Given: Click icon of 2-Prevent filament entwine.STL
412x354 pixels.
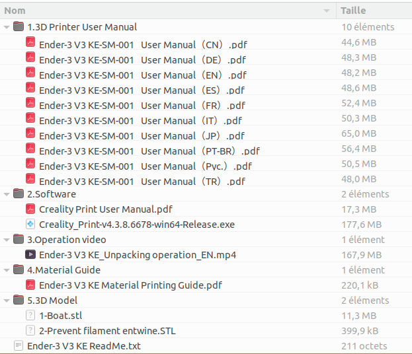Looking at the screenshot, I should (30, 330).
